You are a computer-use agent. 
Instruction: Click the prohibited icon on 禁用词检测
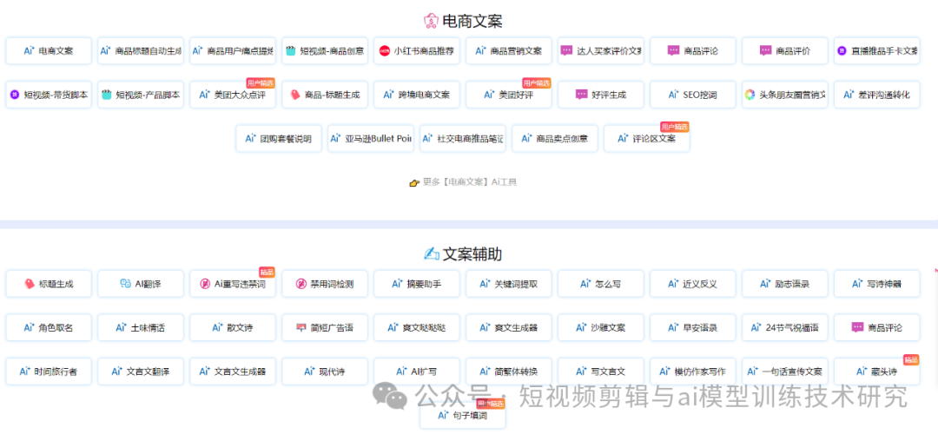coord(301,284)
